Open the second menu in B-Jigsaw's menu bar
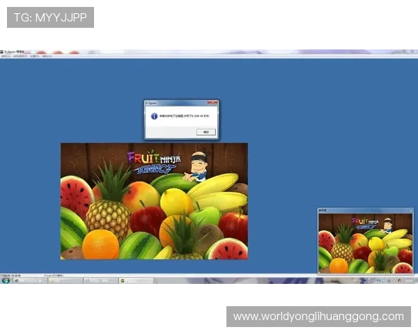The width and height of the screenshot is (418, 334). point(20,56)
